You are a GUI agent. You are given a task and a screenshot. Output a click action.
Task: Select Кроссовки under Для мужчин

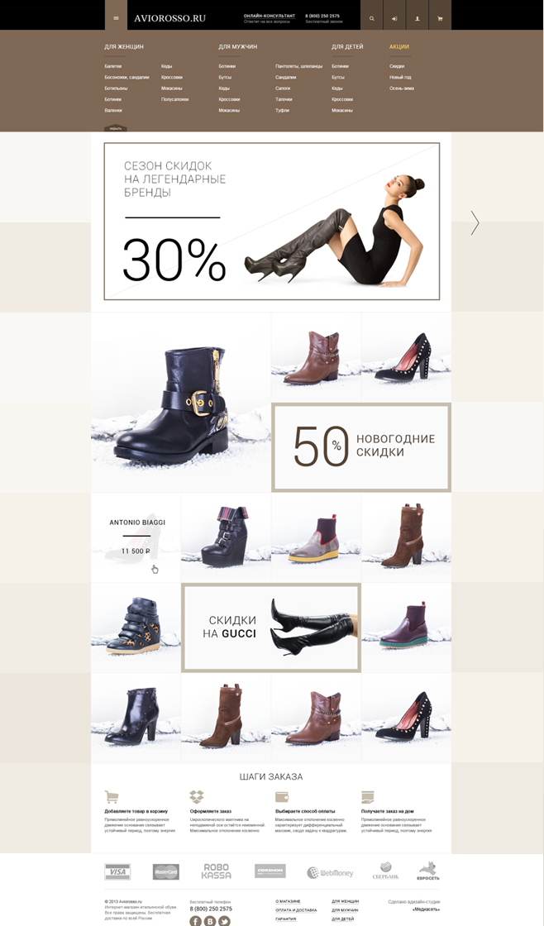pos(229,99)
